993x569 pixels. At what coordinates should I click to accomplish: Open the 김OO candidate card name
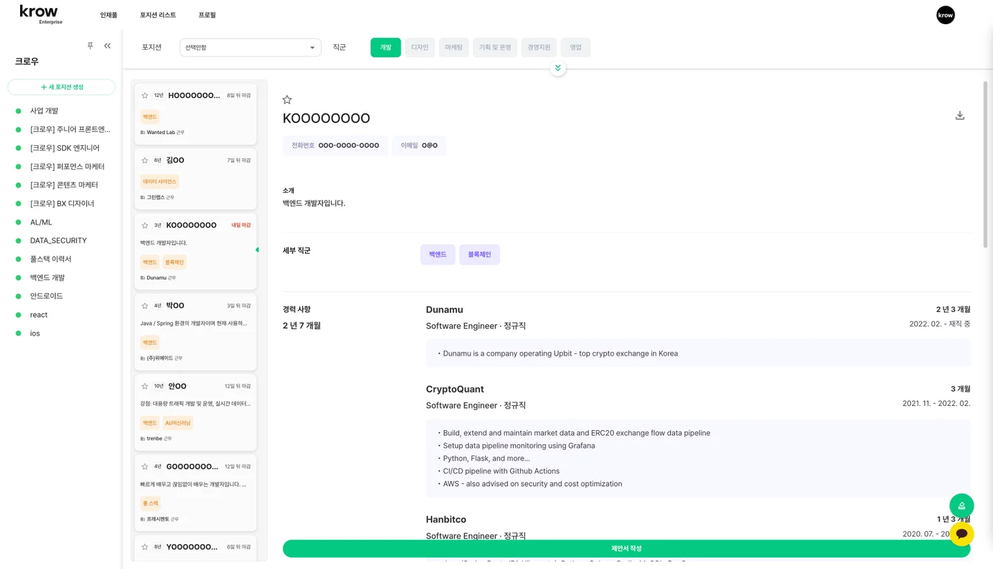[176, 160]
